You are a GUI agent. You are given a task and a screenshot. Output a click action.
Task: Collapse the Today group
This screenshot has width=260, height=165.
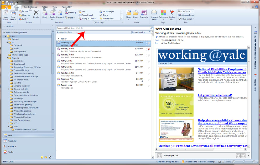[x=58, y=39]
